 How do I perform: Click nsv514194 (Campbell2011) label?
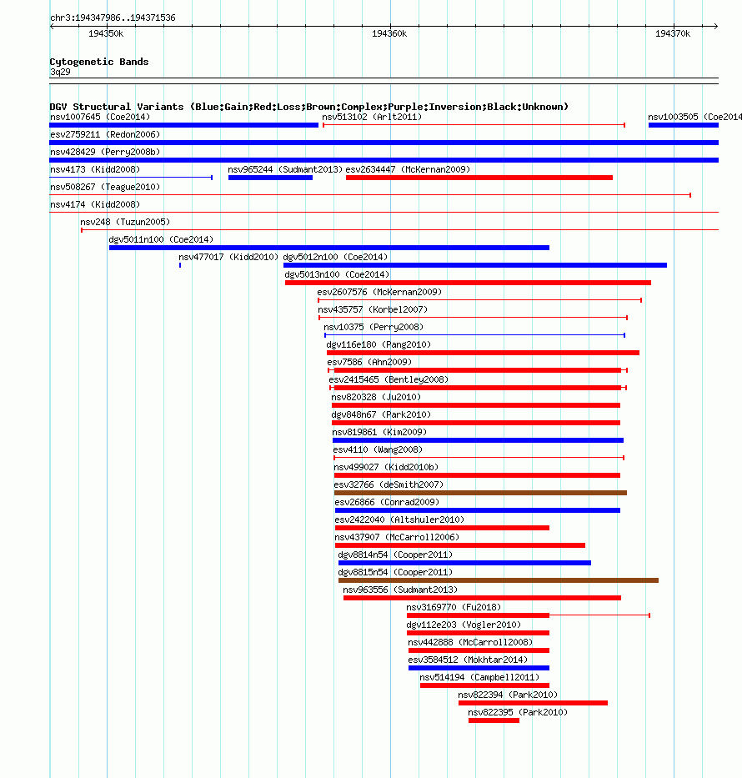(x=479, y=678)
